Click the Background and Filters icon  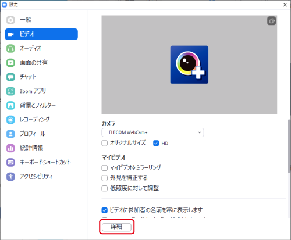10,105
